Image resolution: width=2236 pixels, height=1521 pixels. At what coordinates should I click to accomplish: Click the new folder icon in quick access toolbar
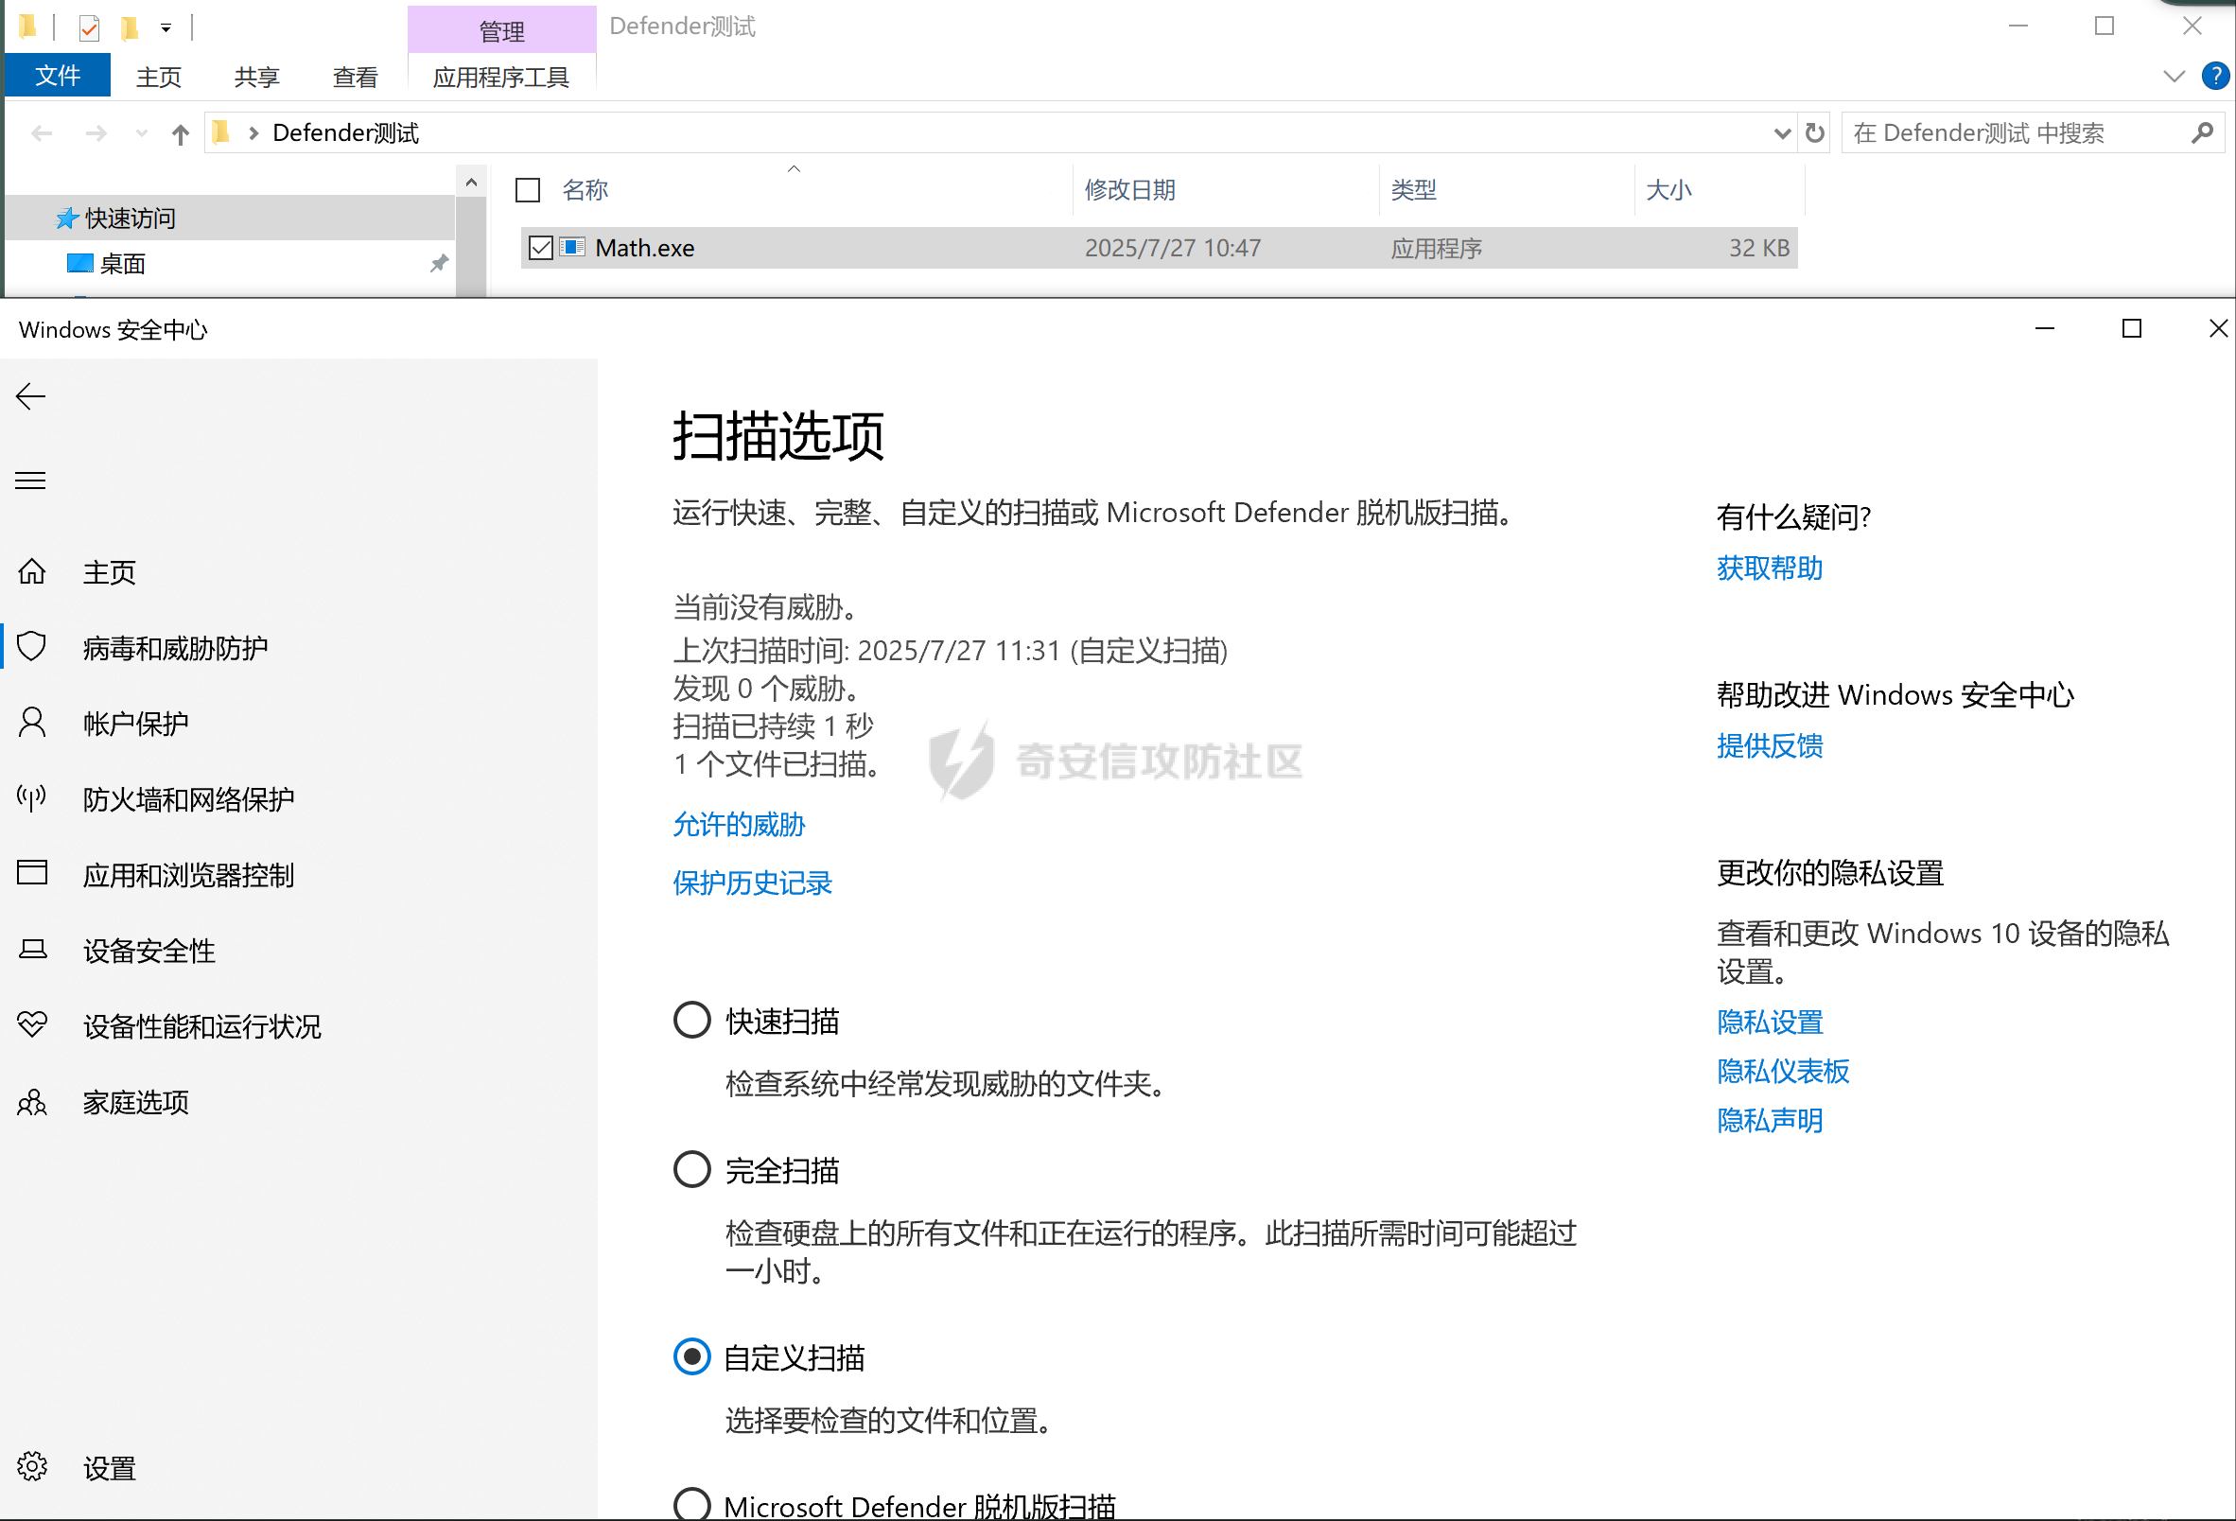tap(129, 27)
